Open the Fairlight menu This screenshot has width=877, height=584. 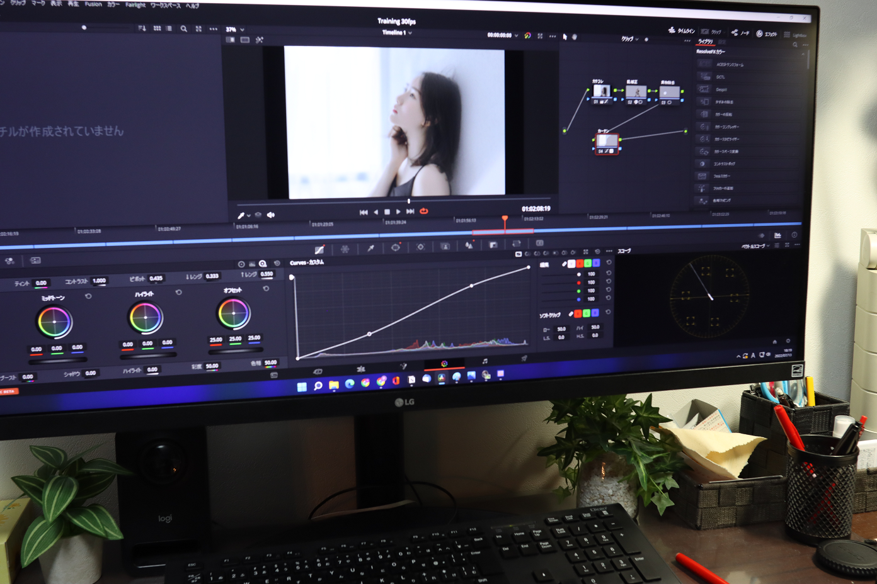pyautogui.click(x=135, y=4)
